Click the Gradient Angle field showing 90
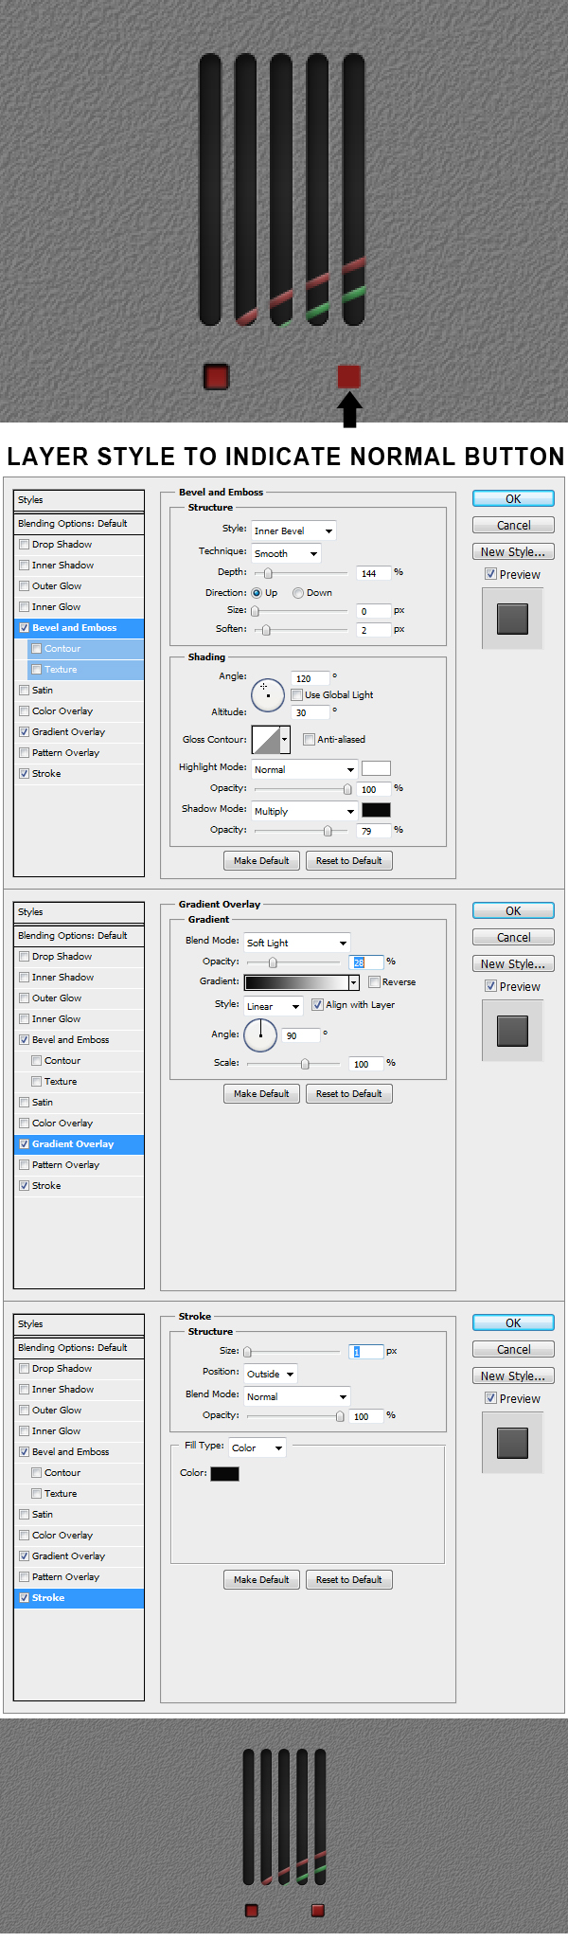Viewport: 568px width, 1942px height. [301, 1035]
